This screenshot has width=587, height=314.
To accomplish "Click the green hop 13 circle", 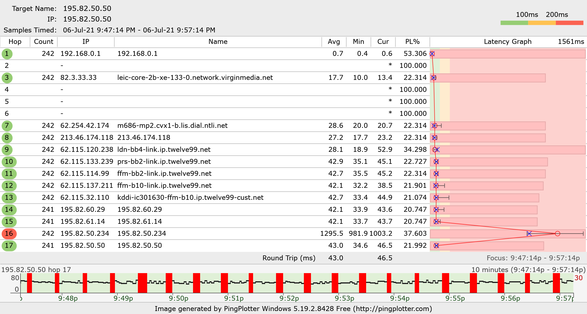I will [9, 198].
